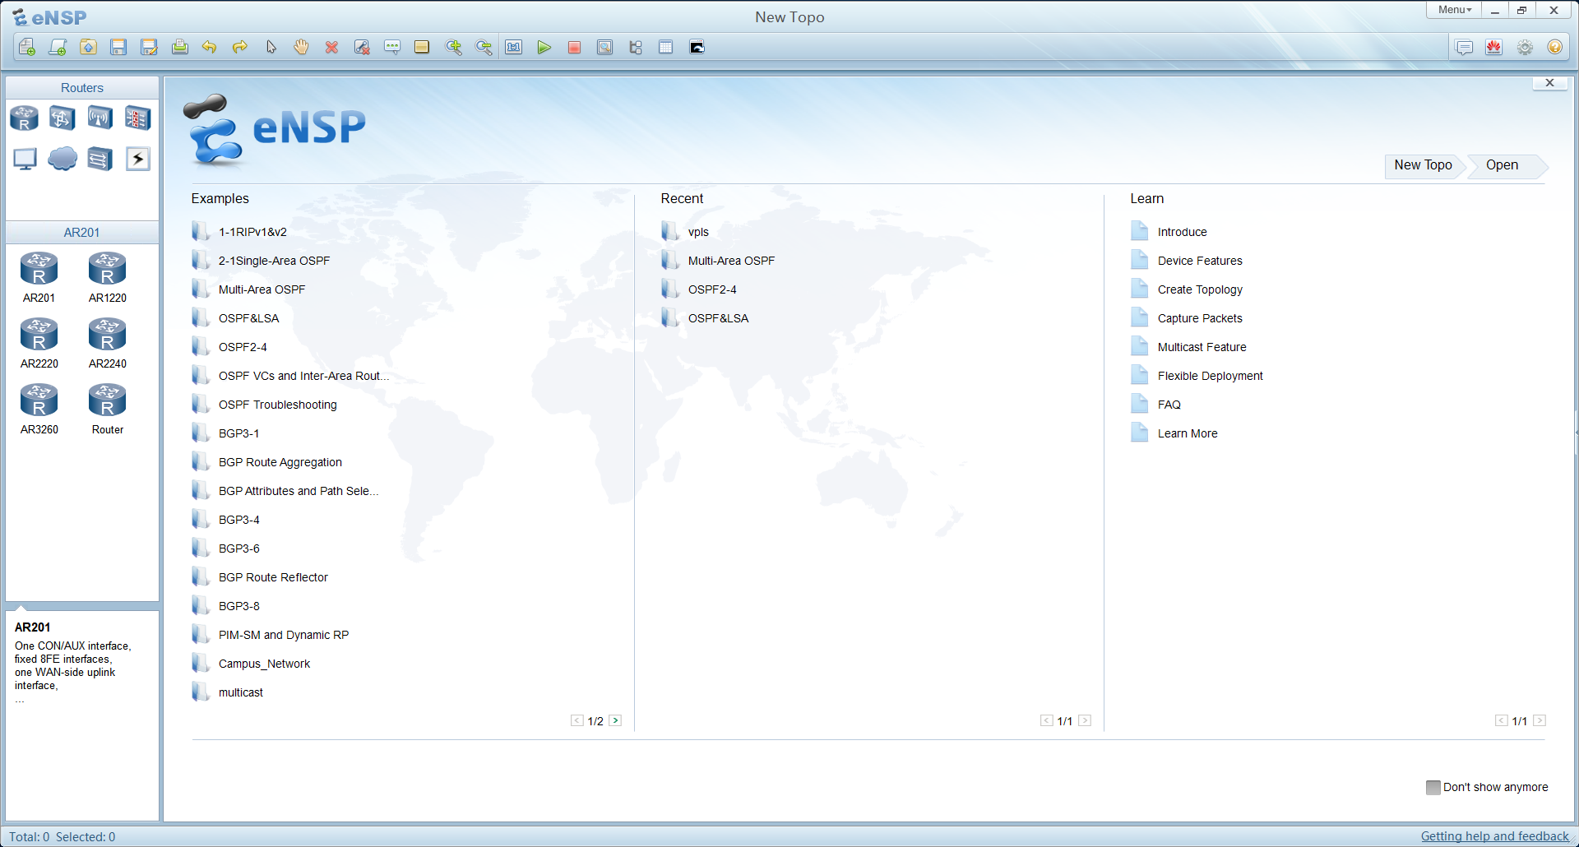Image resolution: width=1579 pixels, height=847 pixels.
Task: Go to previous Examples page arrow
Action: click(576, 720)
